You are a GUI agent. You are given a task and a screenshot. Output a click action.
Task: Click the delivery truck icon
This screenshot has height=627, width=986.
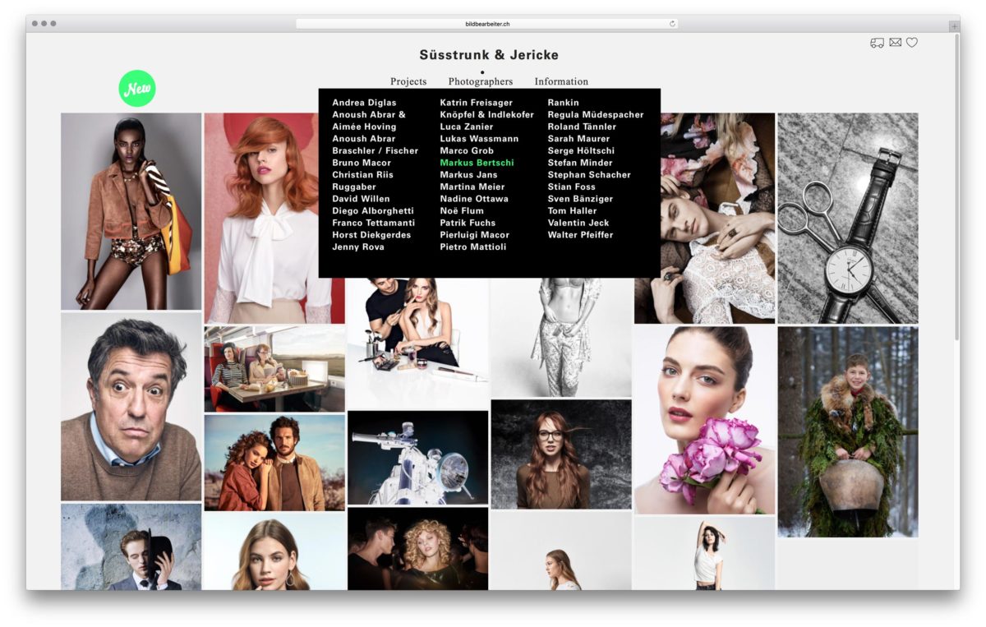[x=877, y=43]
